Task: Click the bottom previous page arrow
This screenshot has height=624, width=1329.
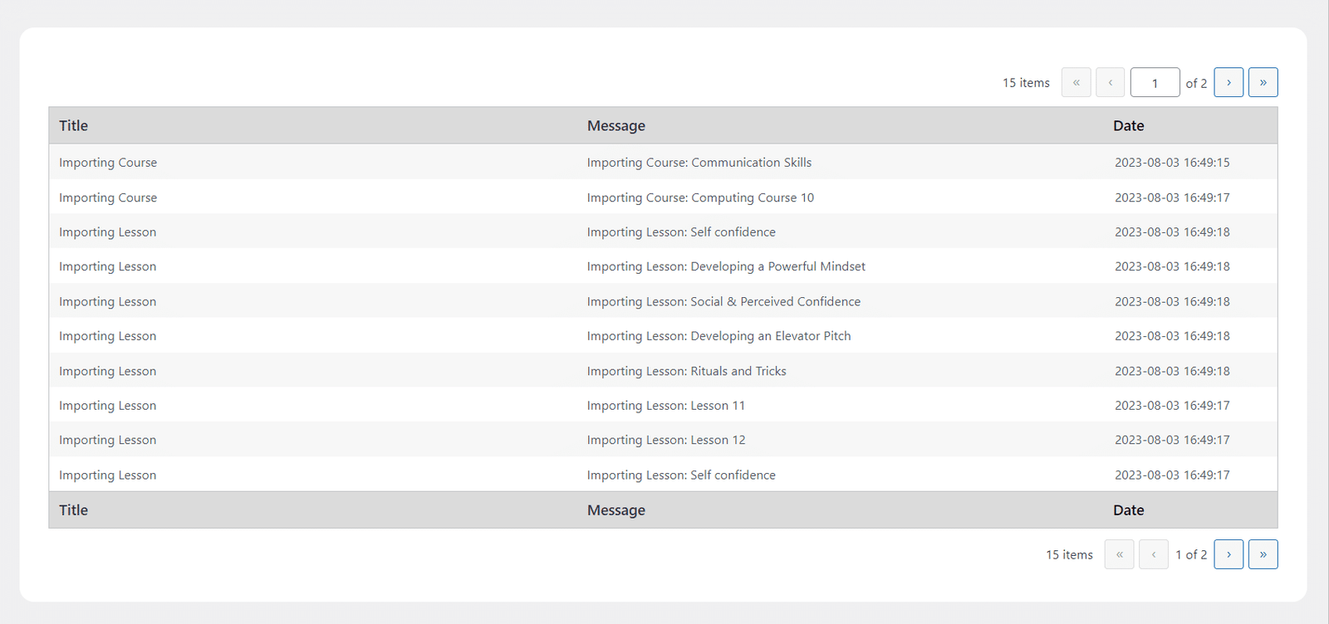Action: (1153, 554)
